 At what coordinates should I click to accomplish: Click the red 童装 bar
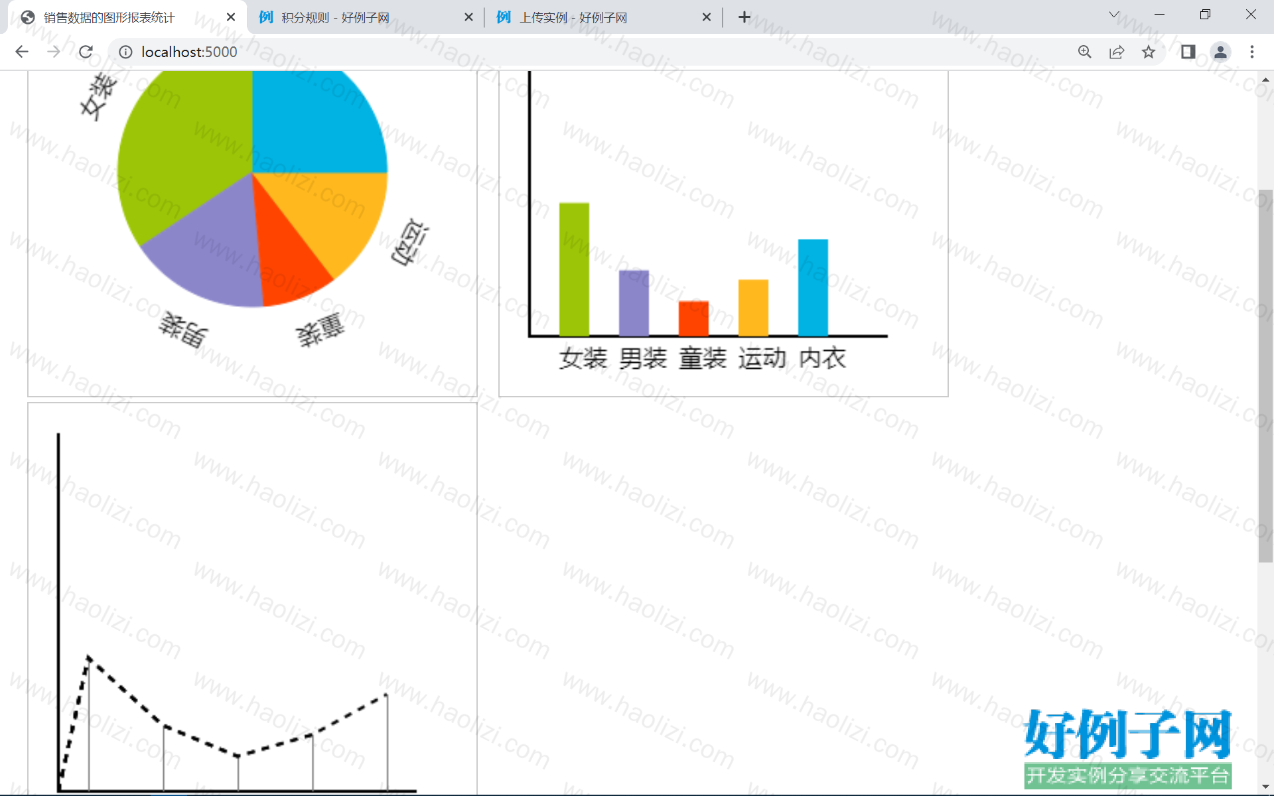[x=693, y=318]
